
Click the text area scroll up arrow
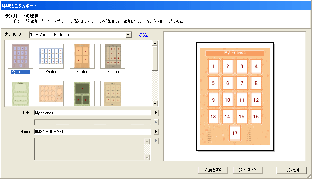147,141
